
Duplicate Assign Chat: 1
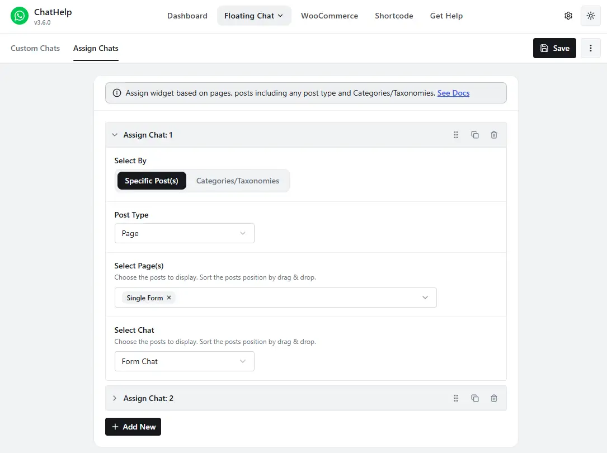[x=475, y=135]
